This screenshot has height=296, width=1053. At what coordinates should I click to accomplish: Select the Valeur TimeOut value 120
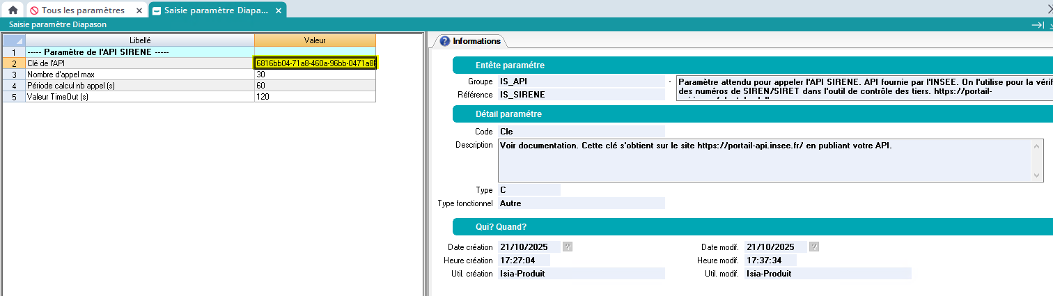(x=315, y=97)
